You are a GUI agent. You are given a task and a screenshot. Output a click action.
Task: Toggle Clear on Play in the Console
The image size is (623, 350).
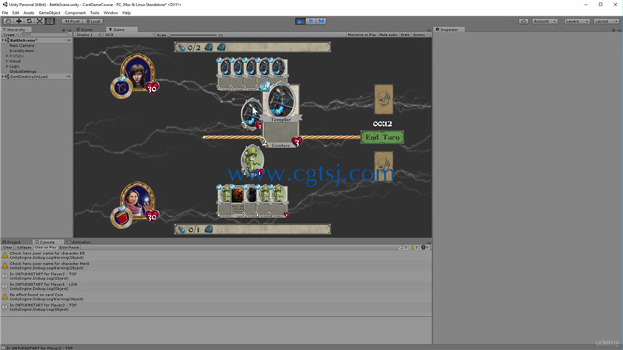(45, 247)
